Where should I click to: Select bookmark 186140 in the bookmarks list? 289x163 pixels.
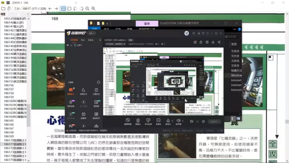14,22
